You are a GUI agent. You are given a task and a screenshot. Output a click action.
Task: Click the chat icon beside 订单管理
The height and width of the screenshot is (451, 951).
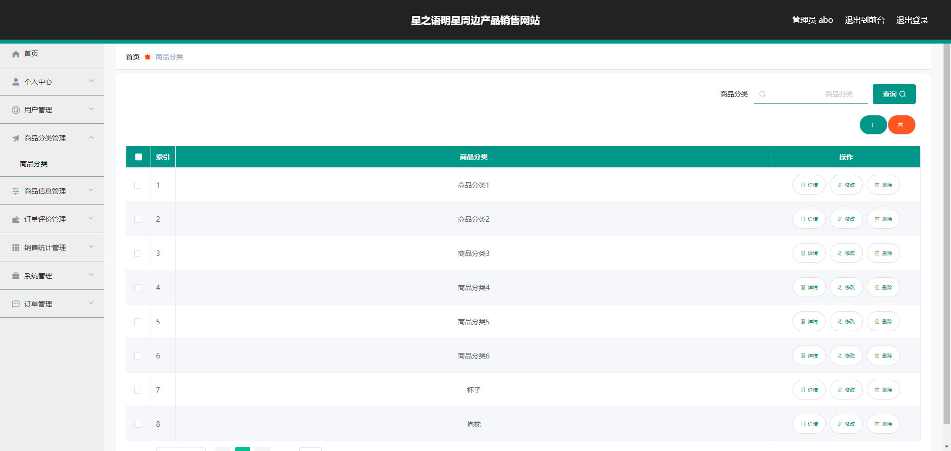click(x=16, y=304)
